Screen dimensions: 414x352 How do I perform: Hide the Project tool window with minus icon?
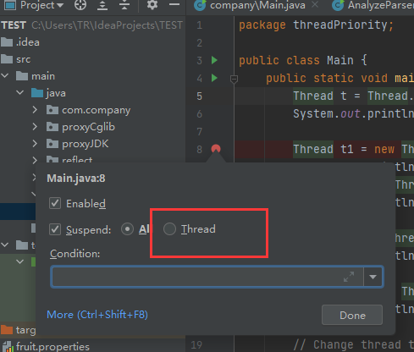174,4
